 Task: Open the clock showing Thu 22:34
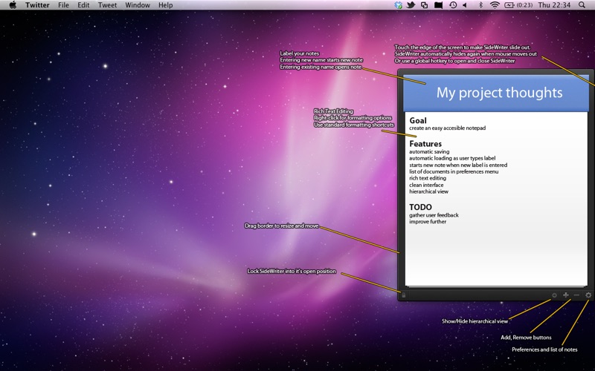coord(553,5)
